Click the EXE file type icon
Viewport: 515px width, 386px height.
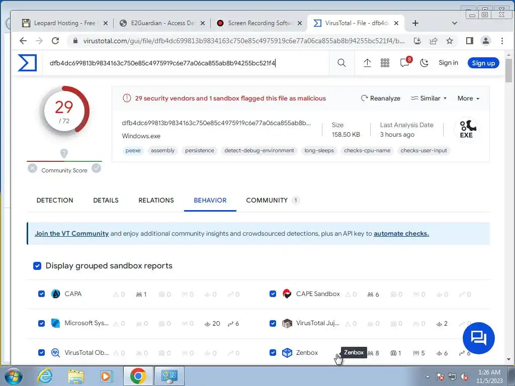click(466, 129)
